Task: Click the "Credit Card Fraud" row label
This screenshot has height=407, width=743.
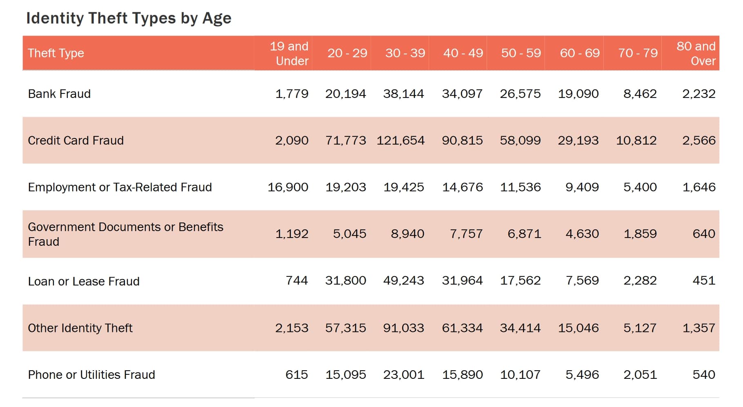Action: [76, 140]
